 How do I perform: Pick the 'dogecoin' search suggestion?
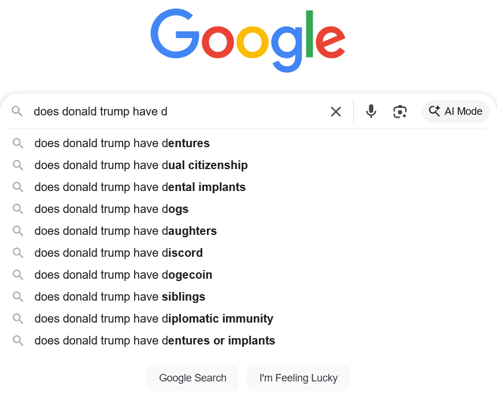[123, 275]
